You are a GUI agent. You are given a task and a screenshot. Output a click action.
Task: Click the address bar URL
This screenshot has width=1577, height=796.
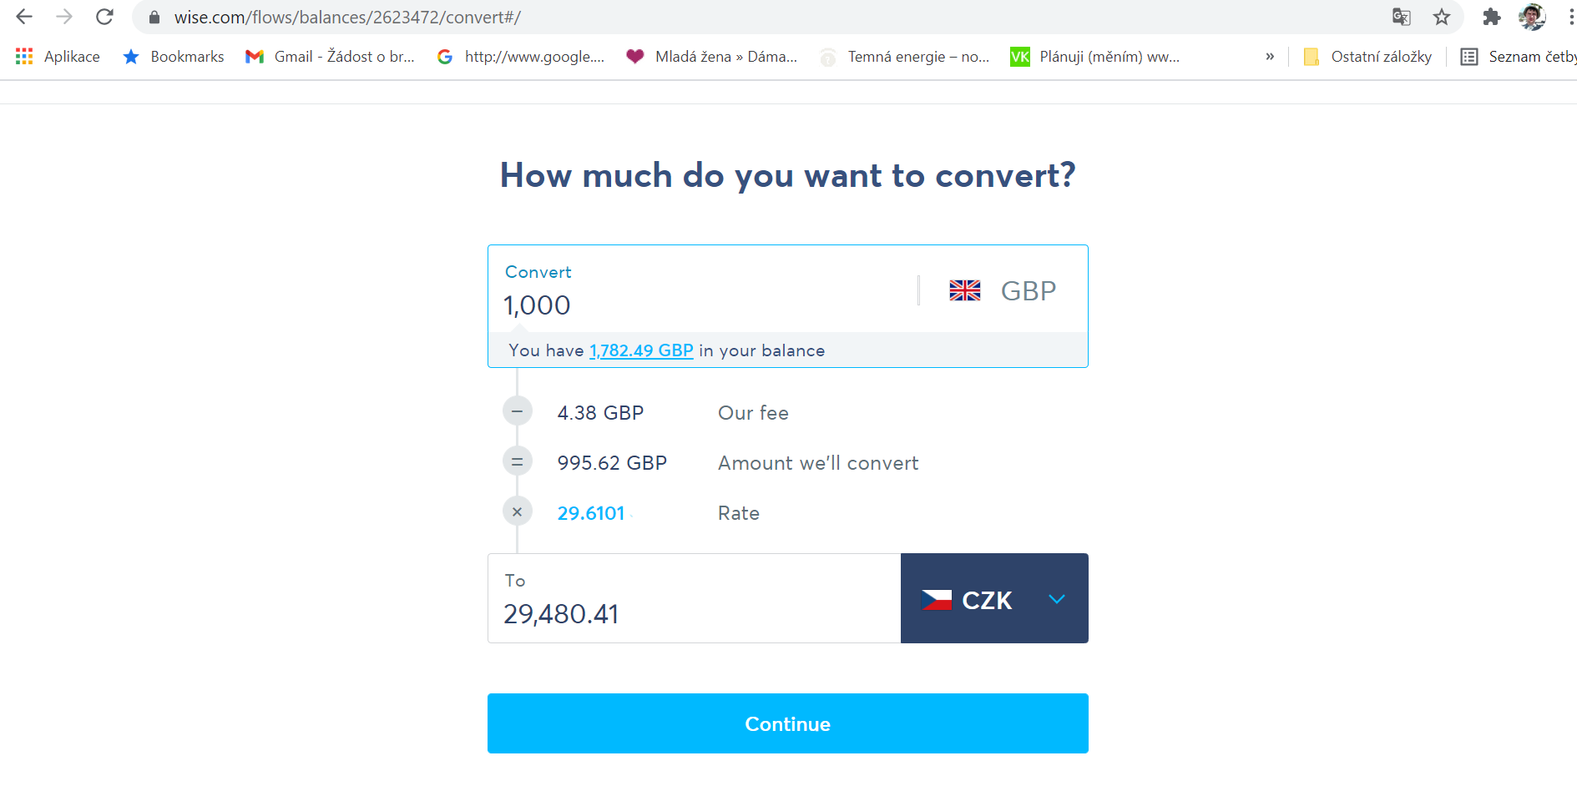[347, 17]
